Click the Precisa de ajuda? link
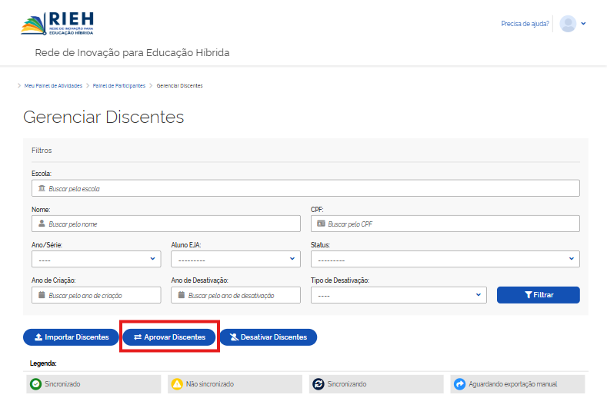Image resolution: width=607 pixels, height=408 pixels. [525, 24]
